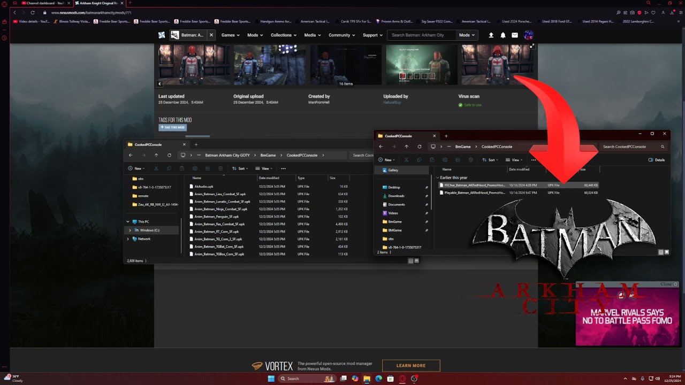Open Downloads in right Explorer sidebar

pyautogui.click(x=396, y=196)
